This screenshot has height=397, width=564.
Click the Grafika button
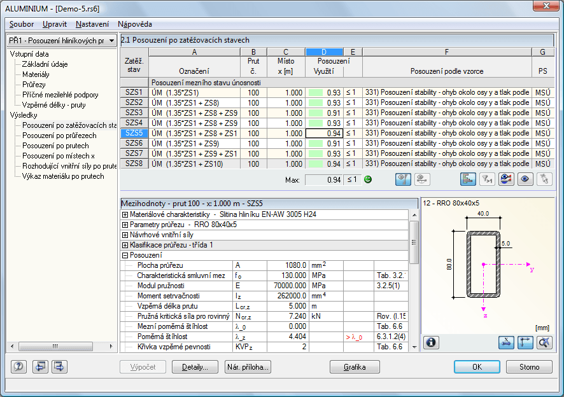tap(355, 367)
